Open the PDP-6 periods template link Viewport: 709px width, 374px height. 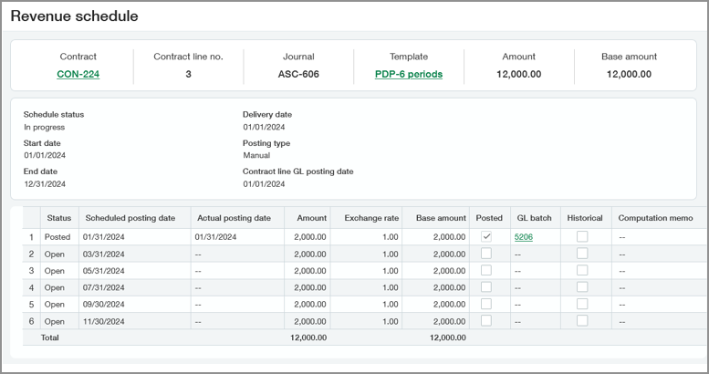[x=408, y=75]
